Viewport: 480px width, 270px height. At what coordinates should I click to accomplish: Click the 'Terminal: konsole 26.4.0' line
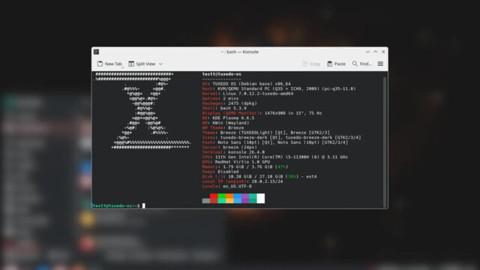(x=233, y=152)
